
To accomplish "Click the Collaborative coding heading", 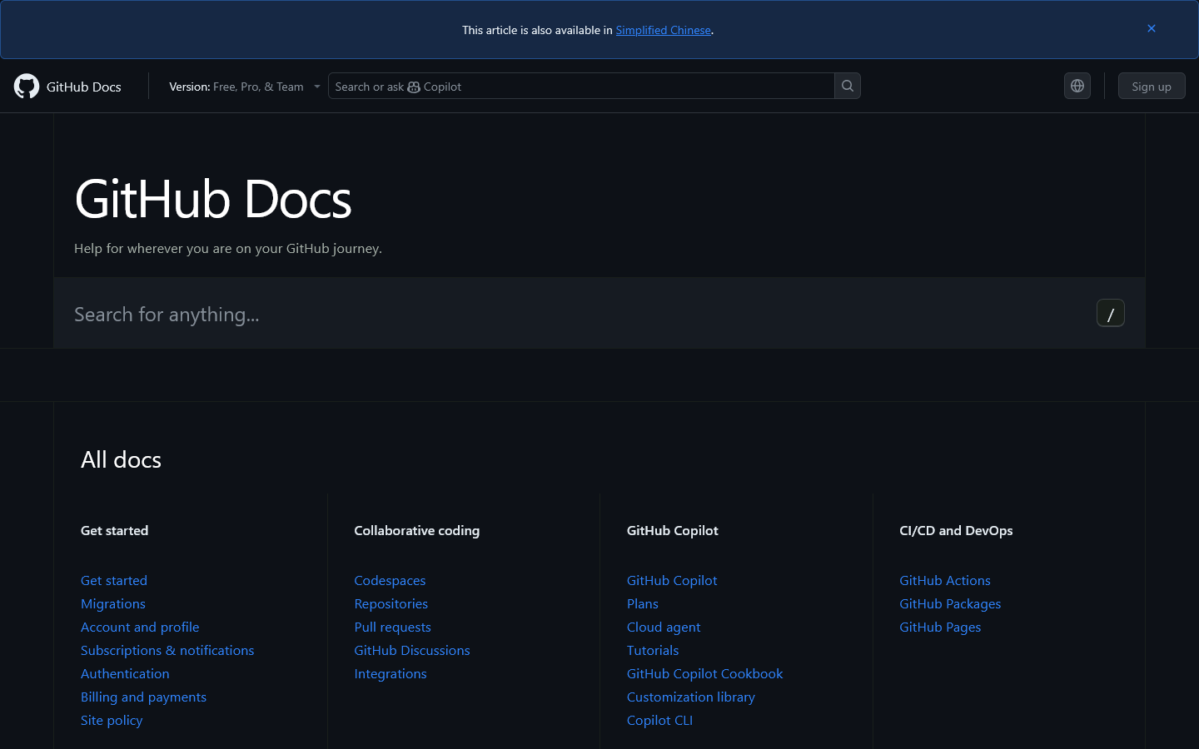I will coord(417,530).
